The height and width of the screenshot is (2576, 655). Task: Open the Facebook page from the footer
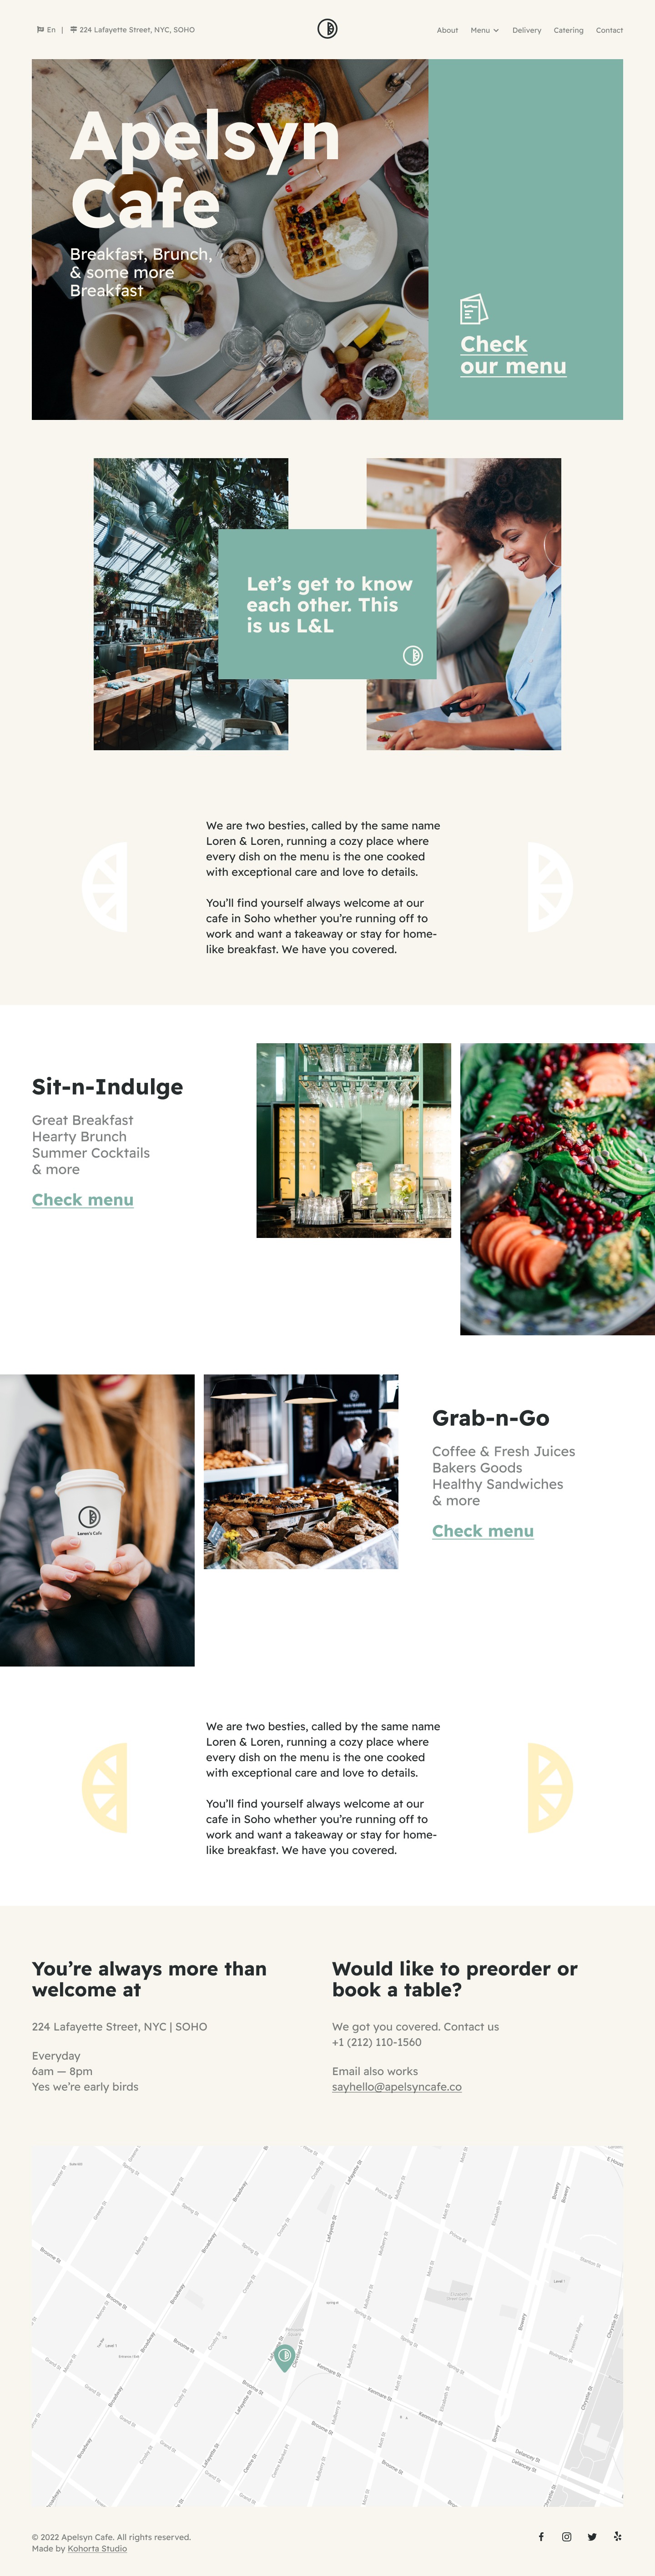click(x=541, y=2536)
